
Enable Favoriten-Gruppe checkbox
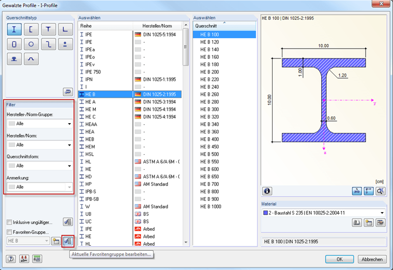9,232
